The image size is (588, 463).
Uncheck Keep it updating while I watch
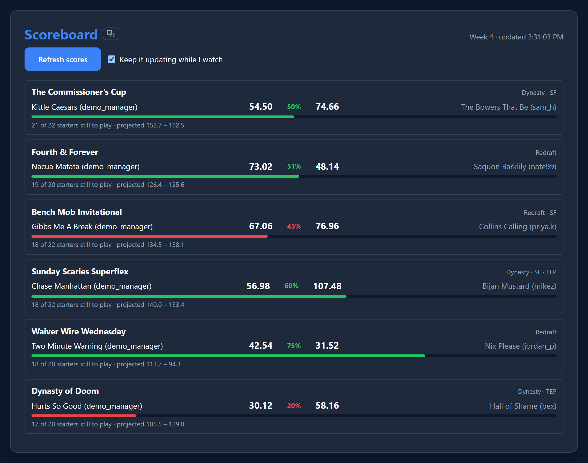click(112, 59)
